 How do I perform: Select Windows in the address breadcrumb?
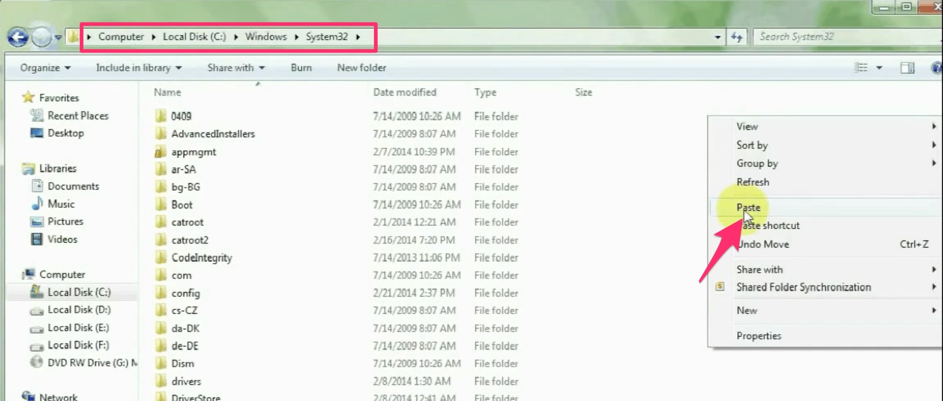coord(266,37)
